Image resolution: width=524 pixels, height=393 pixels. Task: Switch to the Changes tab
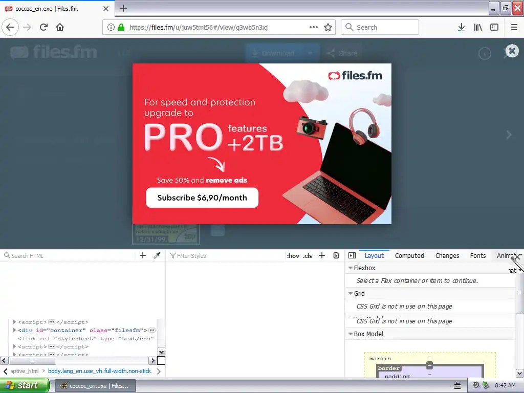pos(447,256)
